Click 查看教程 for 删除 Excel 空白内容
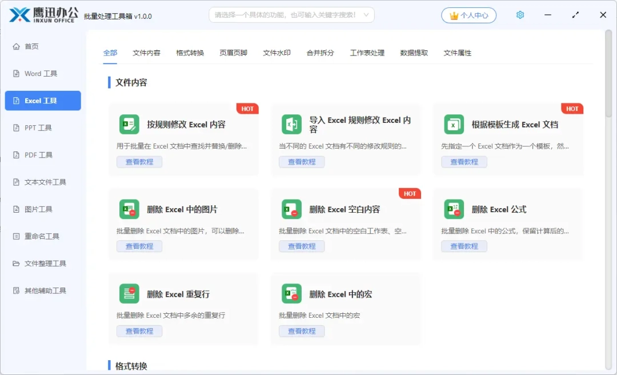Screen dimensions: 617x375 (302, 246)
